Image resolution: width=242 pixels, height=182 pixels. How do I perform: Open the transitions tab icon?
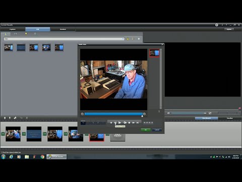pyautogui.click(x=16, y=34)
